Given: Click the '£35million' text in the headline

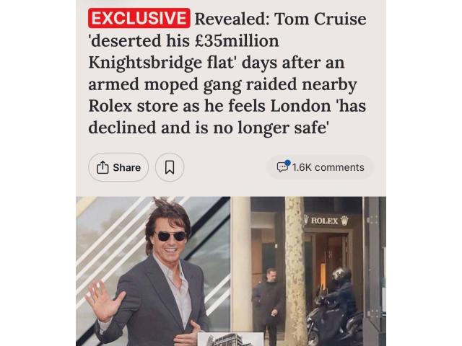Looking at the screenshot, I should (x=237, y=40).
